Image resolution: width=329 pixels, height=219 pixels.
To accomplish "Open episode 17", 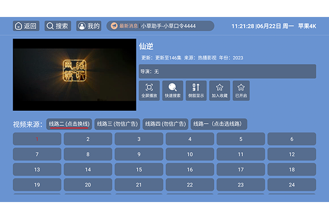I will 241,170.
